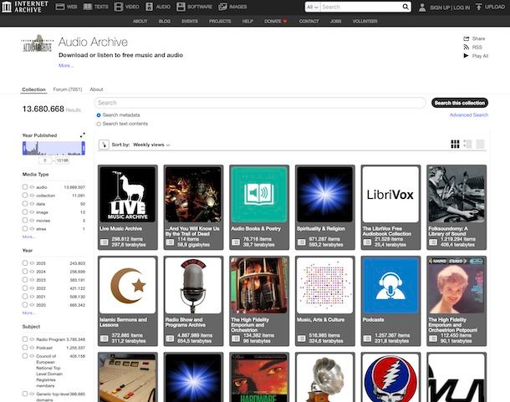510x402 pixels.
Task: Click the year range maximum input box
Action: click(x=62, y=160)
